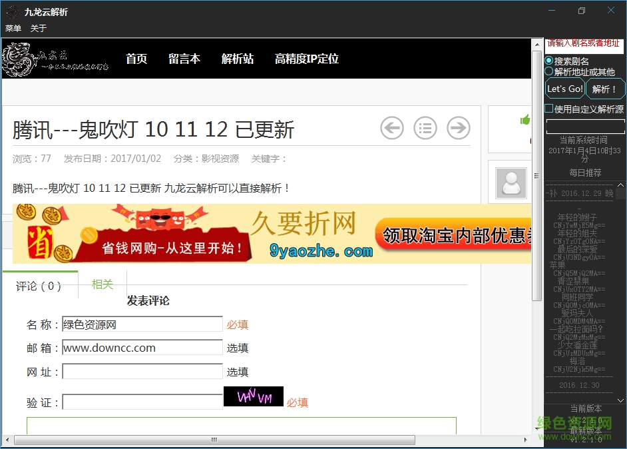The height and width of the screenshot is (449, 627).
Task: Click the horizontal scrollbar thumb
Action: click(x=215, y=440)
